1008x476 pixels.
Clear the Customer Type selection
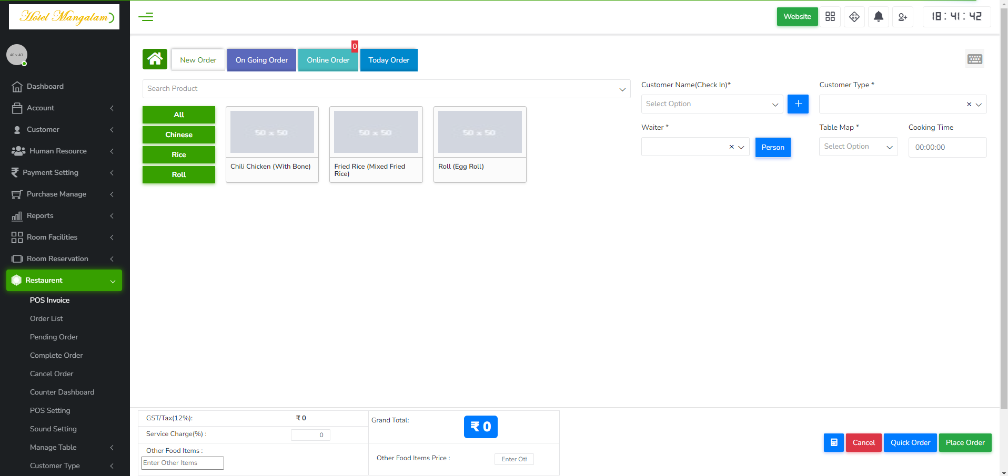pos(969,104)
